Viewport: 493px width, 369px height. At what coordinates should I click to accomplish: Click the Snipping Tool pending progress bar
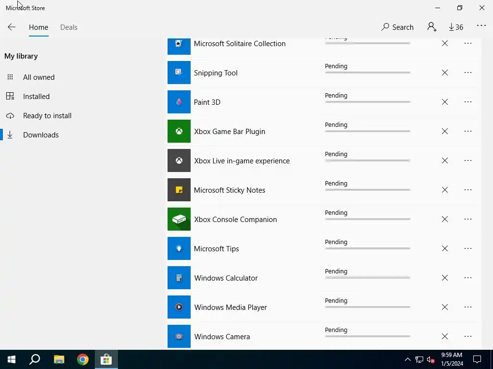367,73
